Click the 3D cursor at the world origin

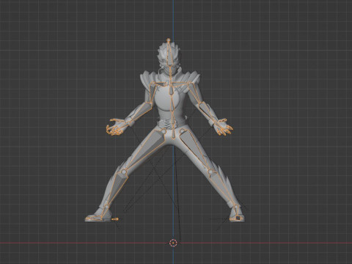173,243
